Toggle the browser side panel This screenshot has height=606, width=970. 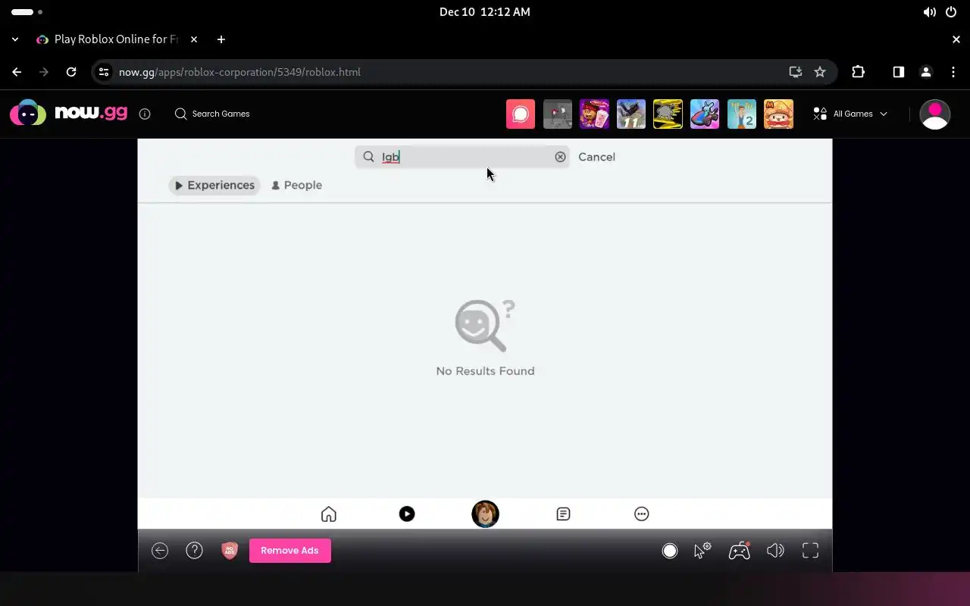[x=898, y=72]
